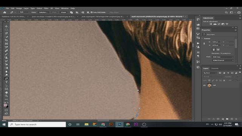This screenshot has height=136, width=242.
Task: Select the Blur tool
Action: coord(6,71)
